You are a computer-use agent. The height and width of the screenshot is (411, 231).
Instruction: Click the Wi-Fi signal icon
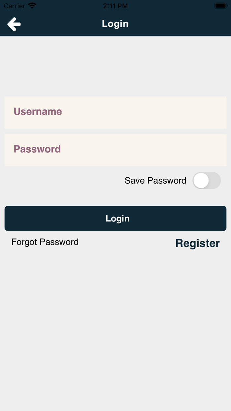click(32, 6)
